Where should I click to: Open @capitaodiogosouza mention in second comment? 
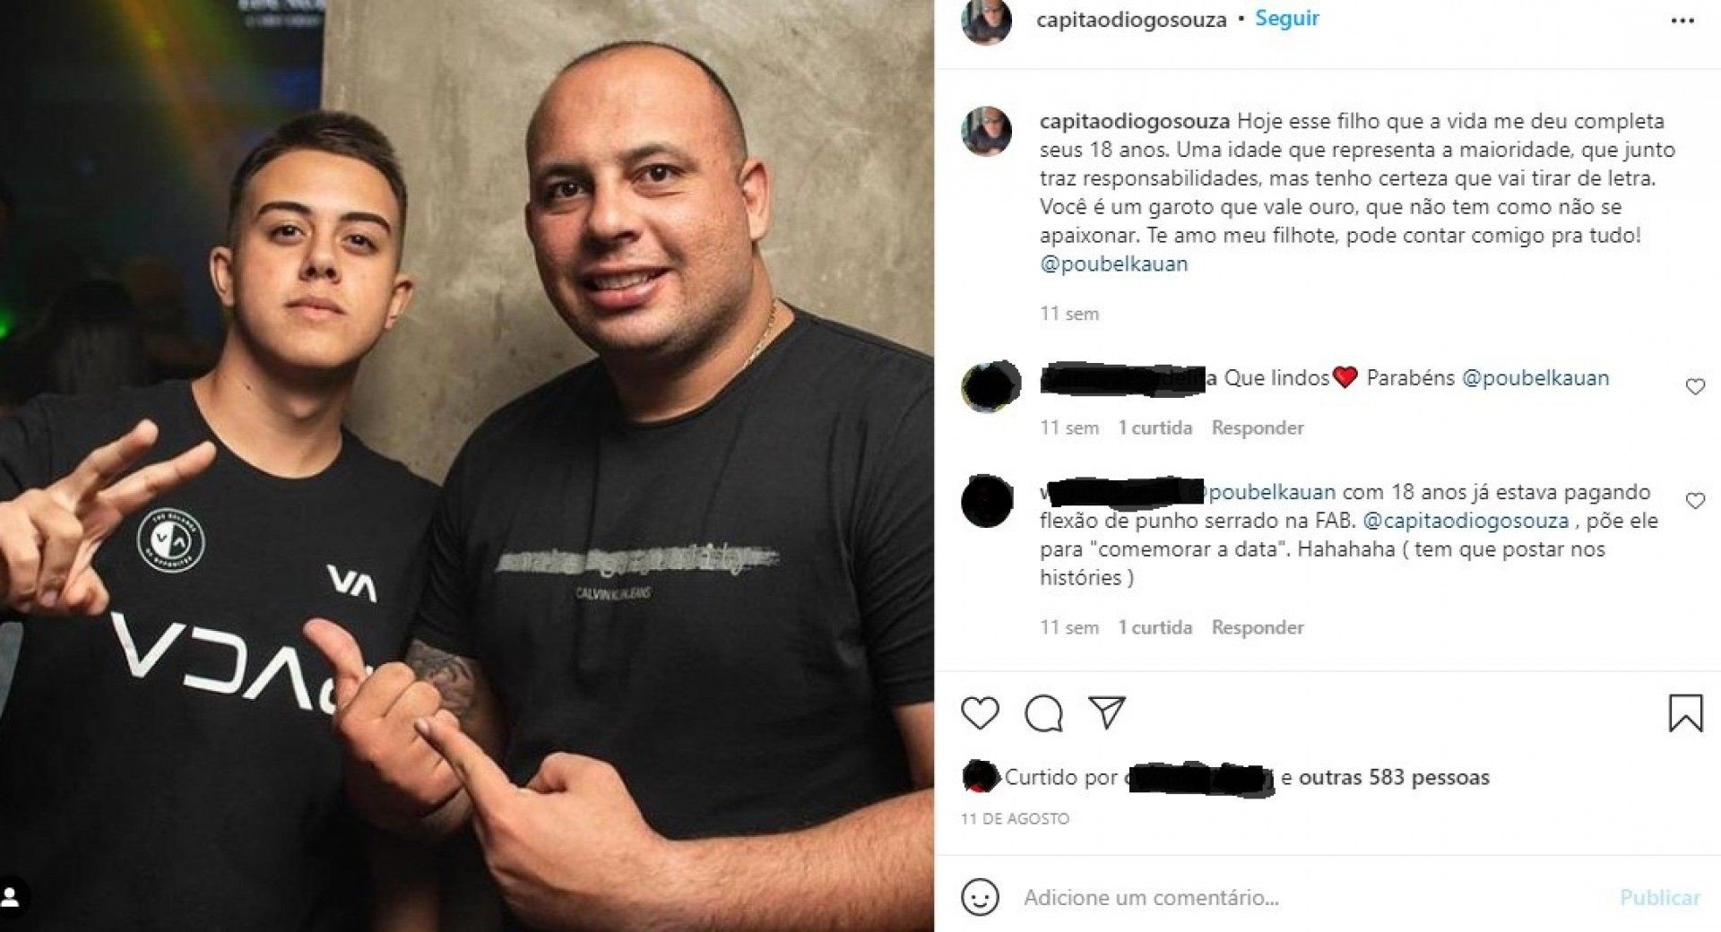tap(1466, 521)
